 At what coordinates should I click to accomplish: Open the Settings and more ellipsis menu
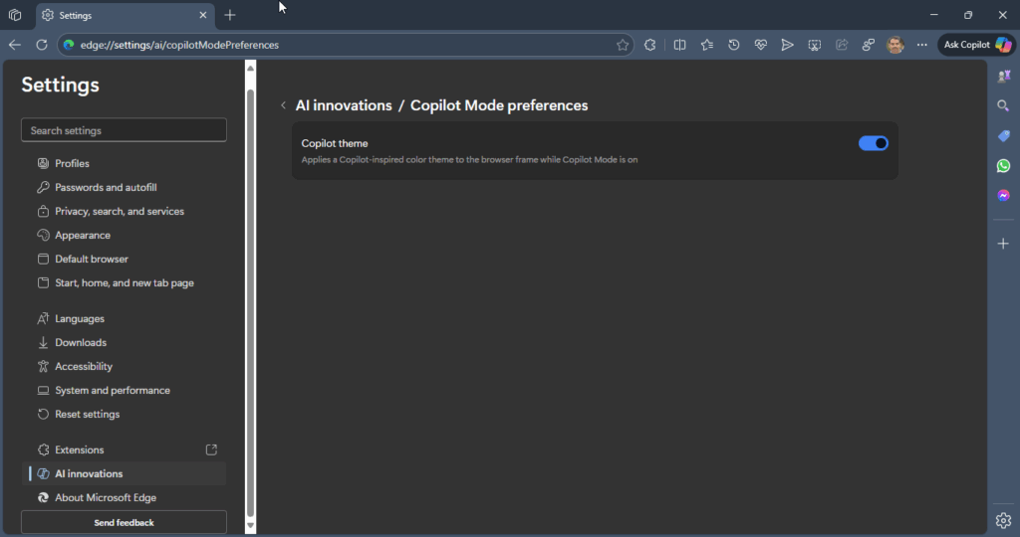pos(921,45)
